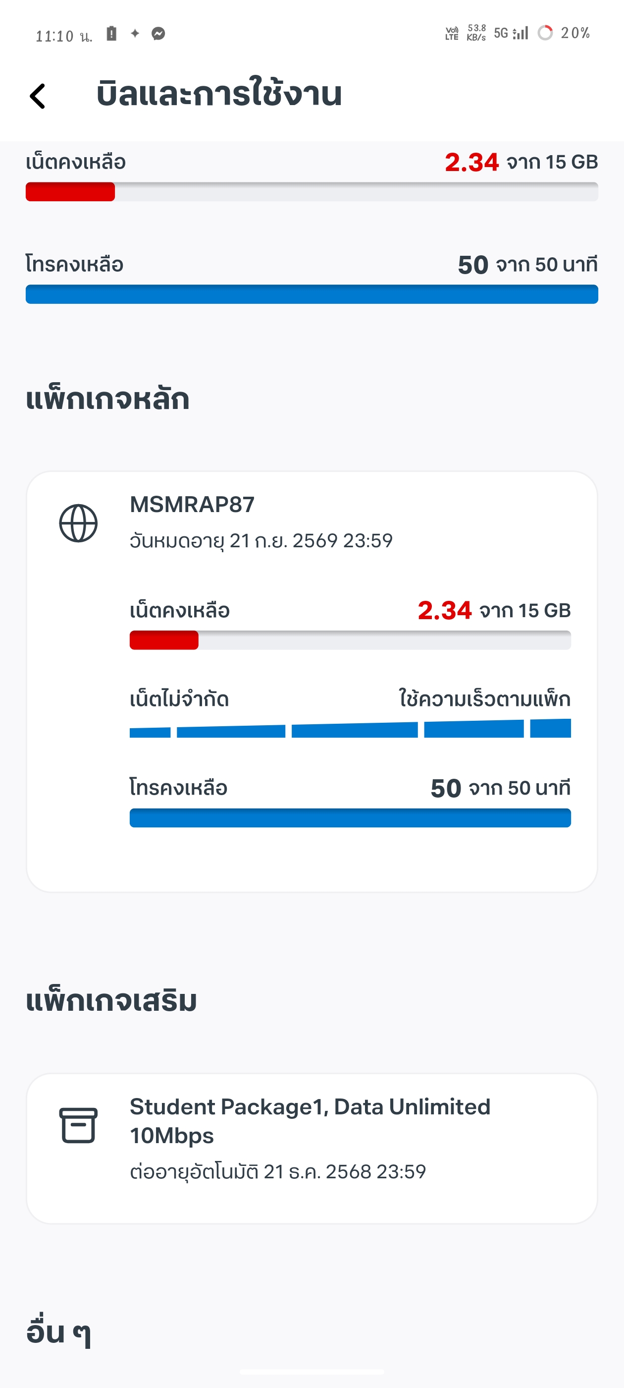Viewport: 624px width, 1388px height.
Task: Tap the 5G signal strength icon
Action: coord(512,33)
